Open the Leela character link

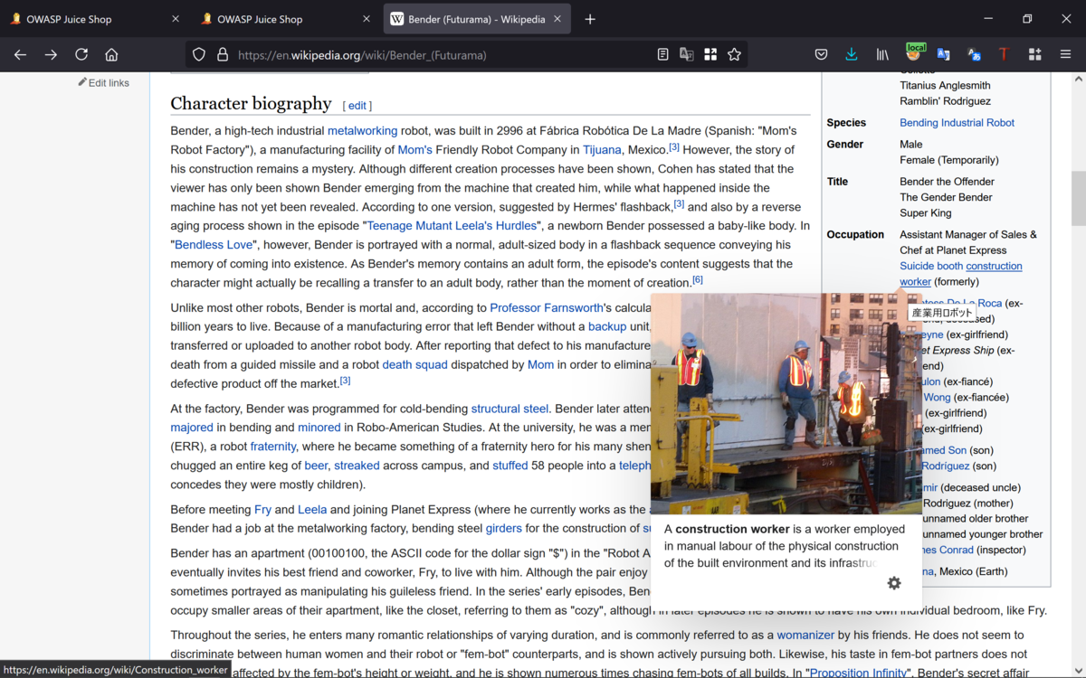[312, 509]
